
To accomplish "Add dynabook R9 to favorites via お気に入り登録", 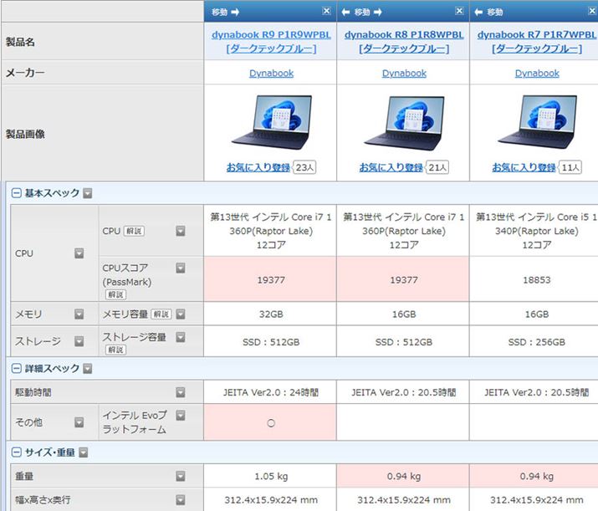I will click(x=258, y=167).
